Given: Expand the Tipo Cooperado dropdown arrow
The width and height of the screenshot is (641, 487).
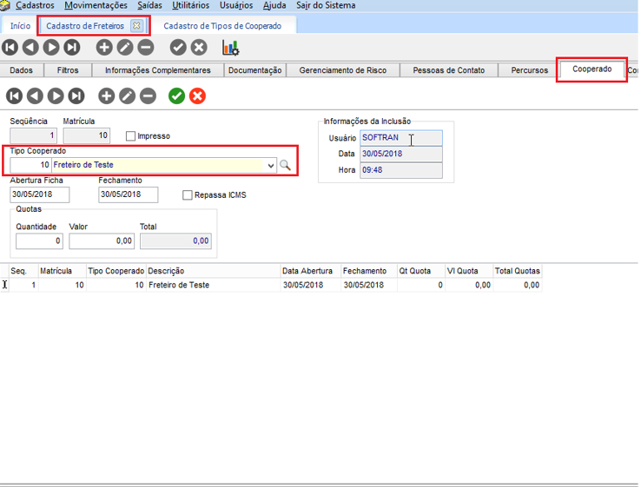Looking at the screenshot, I should [x=271, y=165].
